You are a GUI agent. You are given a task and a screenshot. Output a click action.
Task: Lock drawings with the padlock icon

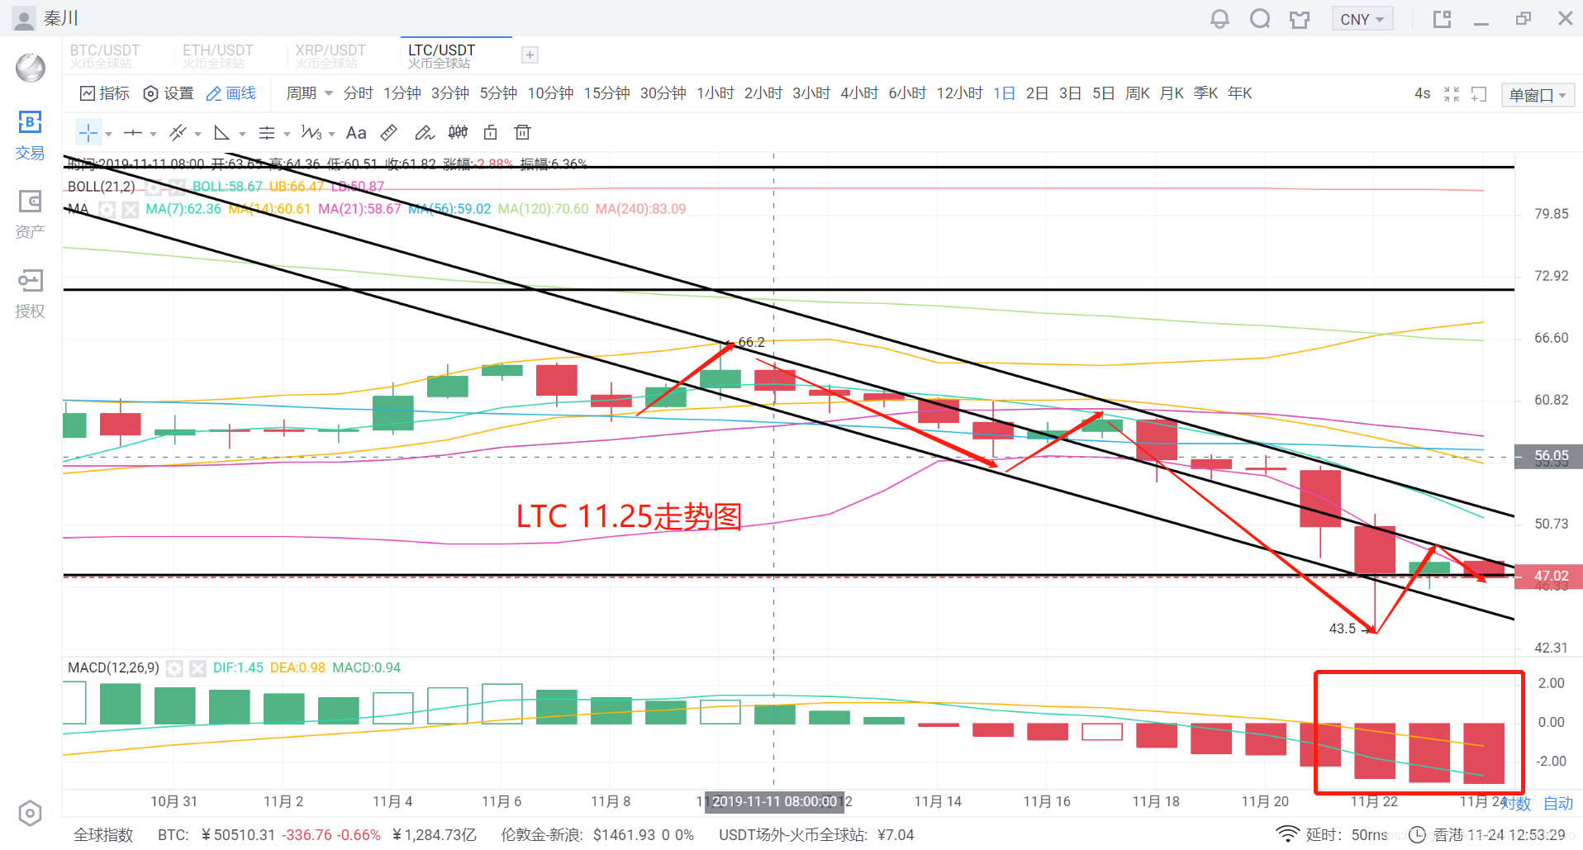click(x=490, y=132)
